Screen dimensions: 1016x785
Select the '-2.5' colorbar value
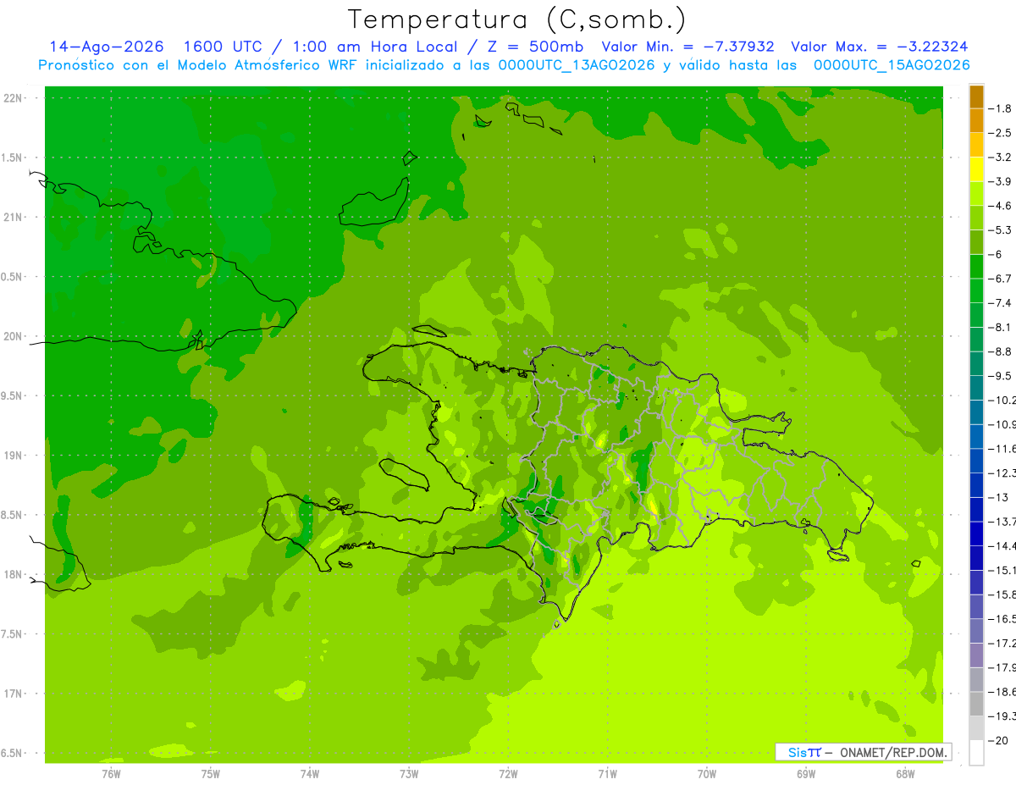tap(1000, 133)
